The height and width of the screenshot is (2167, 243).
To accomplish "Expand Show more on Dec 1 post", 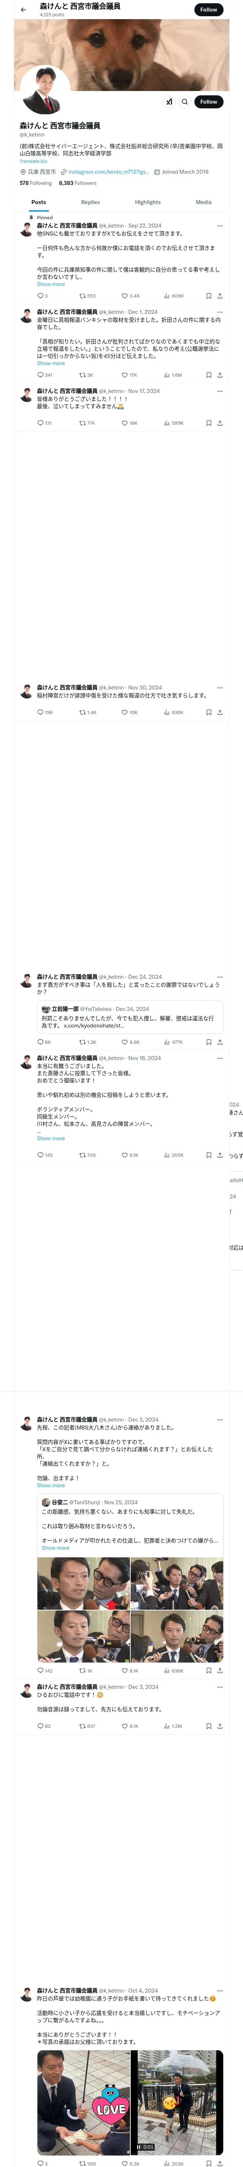I will pos(50,363).
